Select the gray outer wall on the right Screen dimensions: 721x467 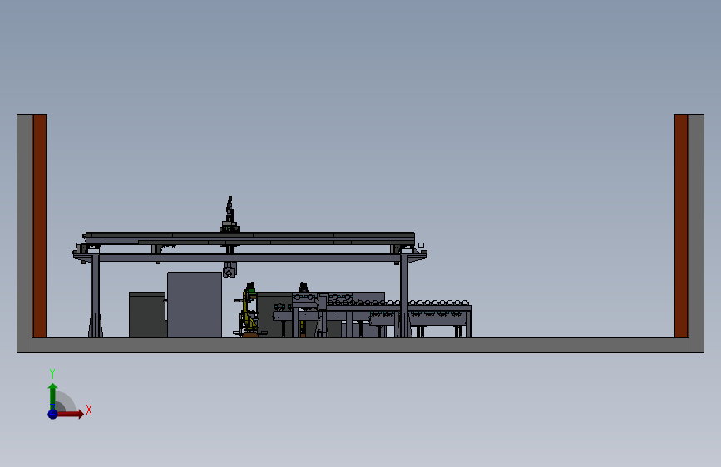coord(696,233)
